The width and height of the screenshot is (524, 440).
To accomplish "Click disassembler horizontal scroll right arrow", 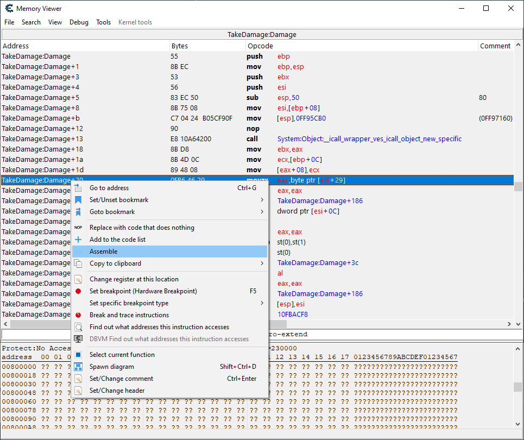I will coord(509,324).
